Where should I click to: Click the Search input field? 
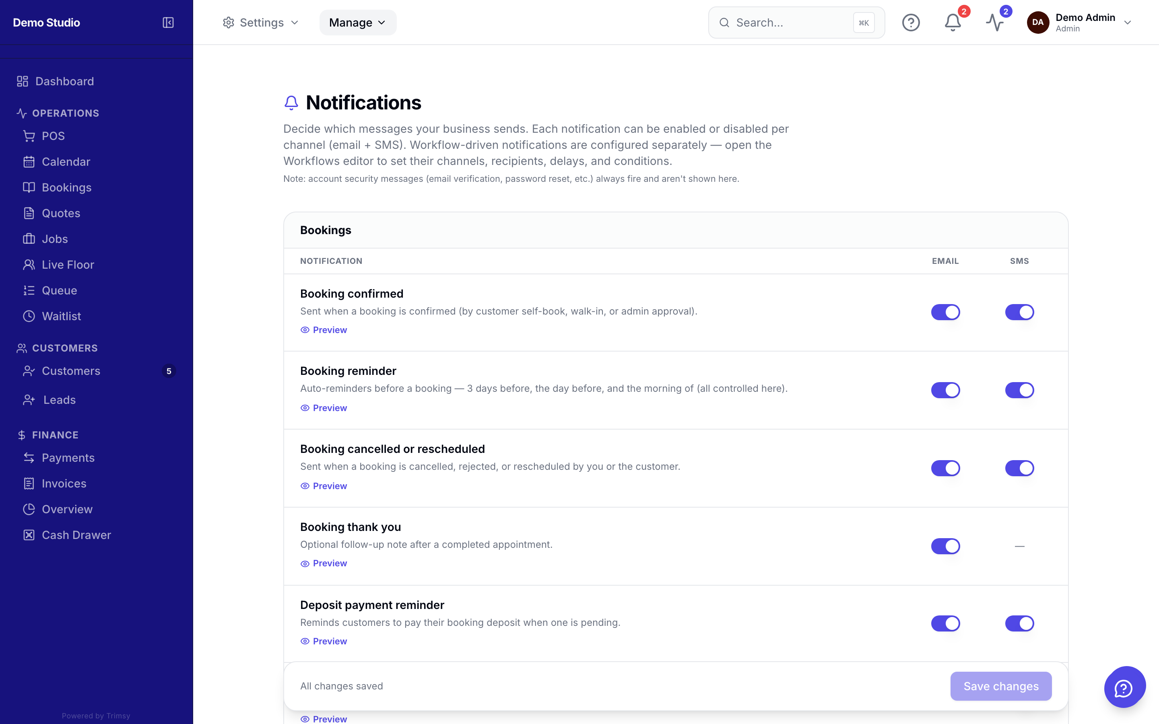pyautogui.click(x=796, y=23)
